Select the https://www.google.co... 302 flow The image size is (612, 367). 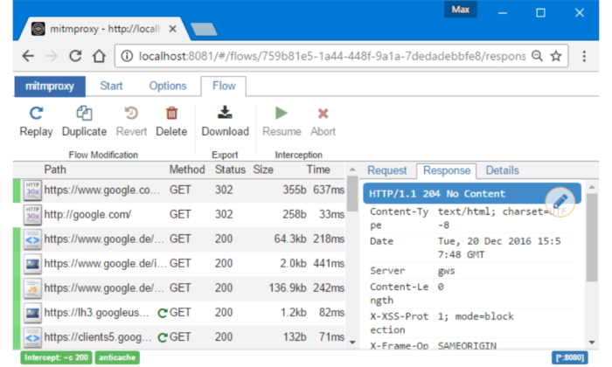click(x=179, y=190)
